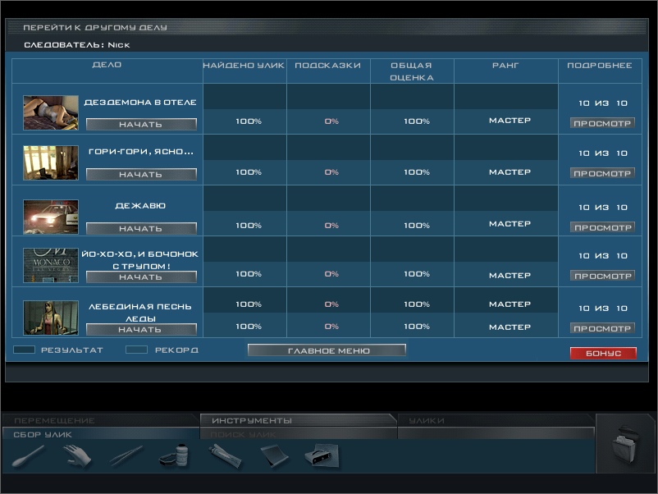Open ПРОСМОТР for Лебединая песнь Леды
This screenshot has height=494, width=658.
pos(602,328)
